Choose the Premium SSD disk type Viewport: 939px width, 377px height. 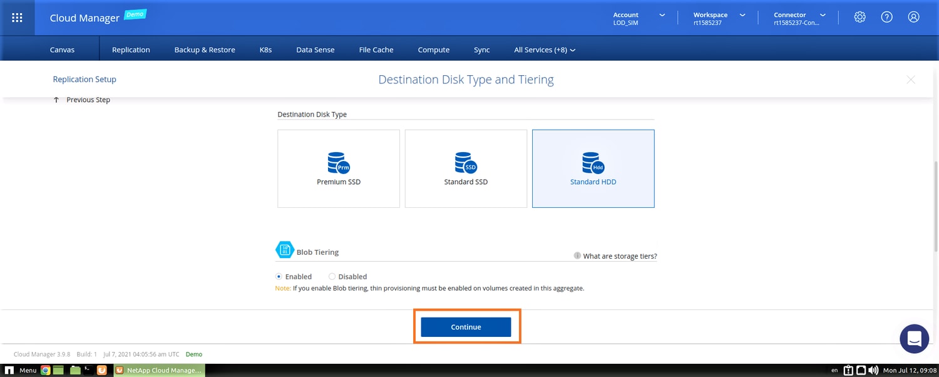click(339, 168)
